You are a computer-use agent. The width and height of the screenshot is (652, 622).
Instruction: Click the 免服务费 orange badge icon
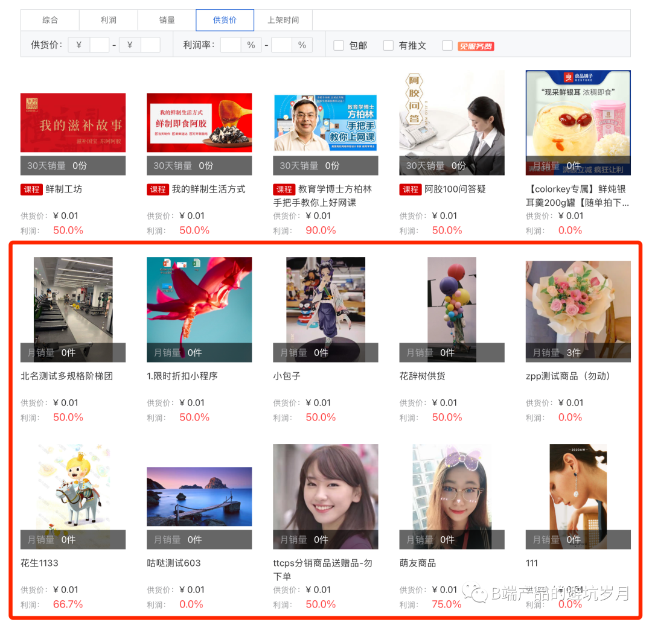pos(476,46)
